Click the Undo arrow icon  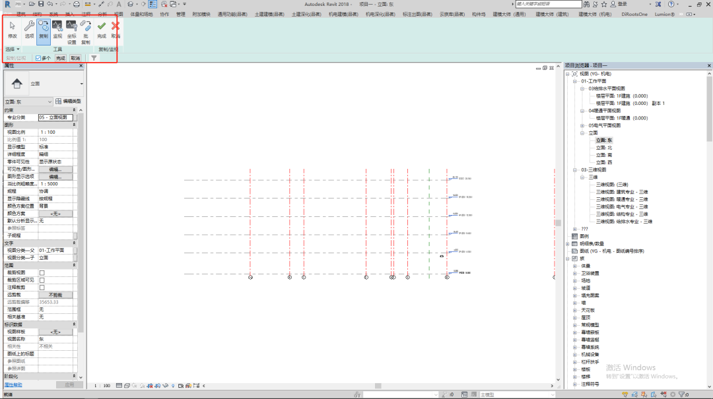click(x=50, y=4)
